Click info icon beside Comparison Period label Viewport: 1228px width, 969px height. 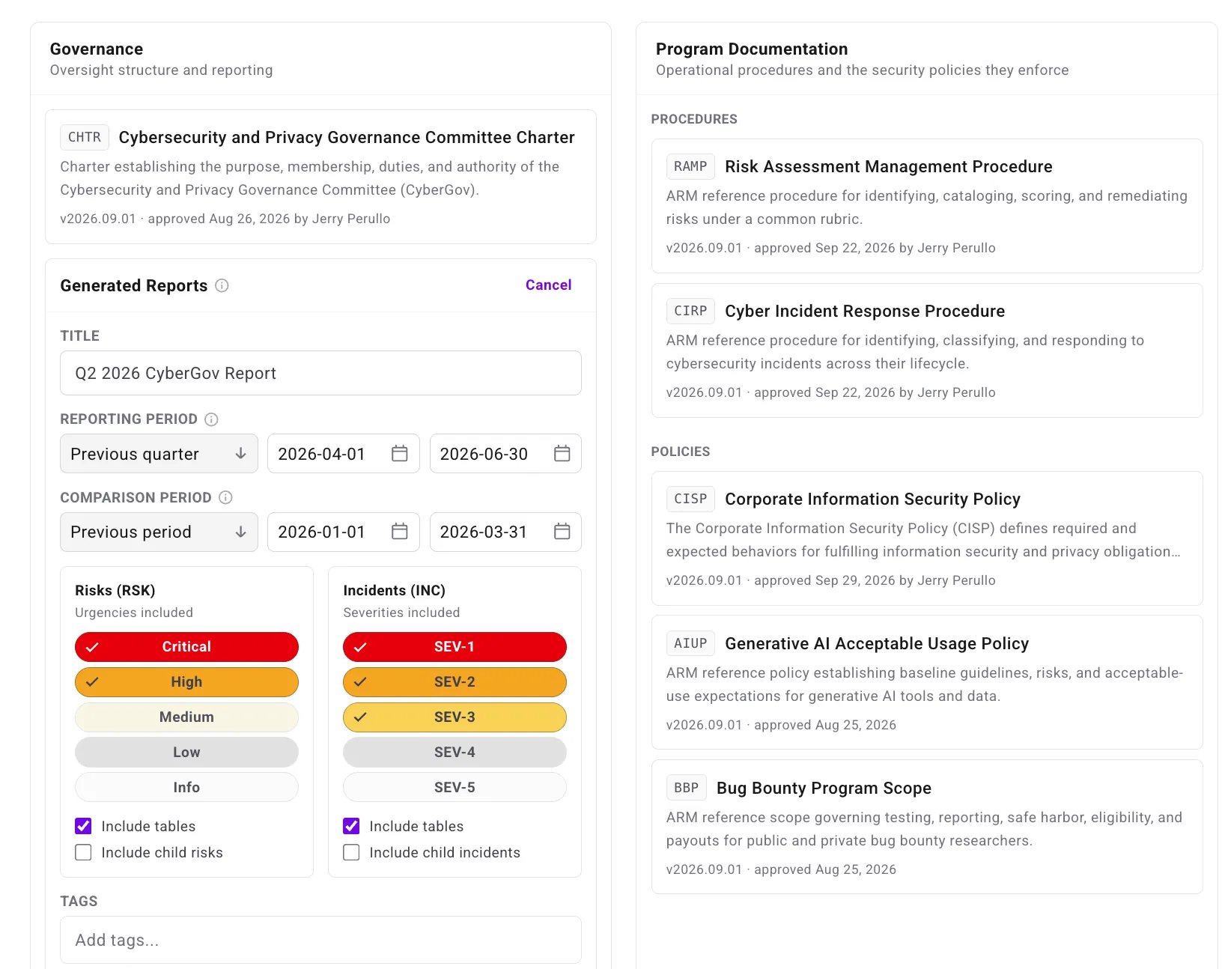[225, 497]
